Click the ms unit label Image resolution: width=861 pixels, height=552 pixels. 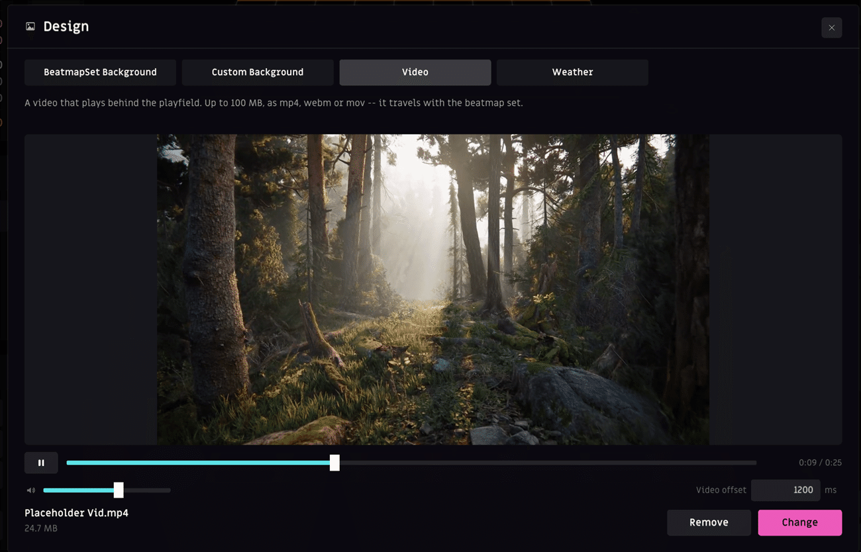pyautogui.click(x=831, y=490)
